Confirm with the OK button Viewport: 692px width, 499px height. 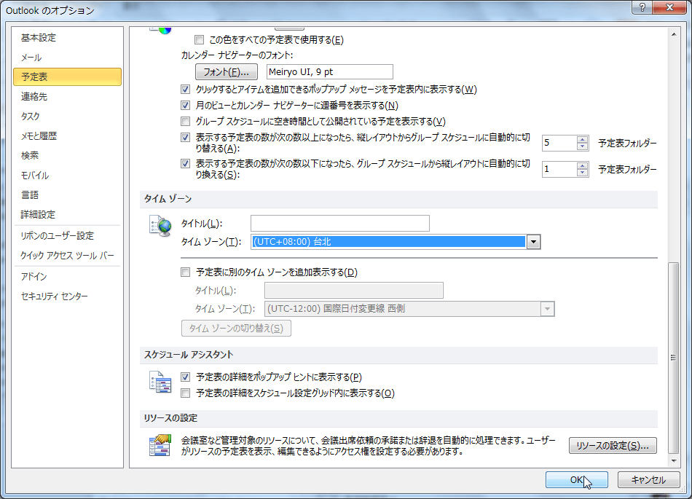coord(576,479)
